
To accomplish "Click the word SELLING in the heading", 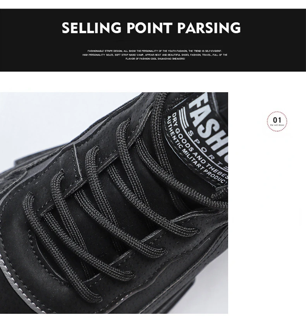I will click(91, 28).
